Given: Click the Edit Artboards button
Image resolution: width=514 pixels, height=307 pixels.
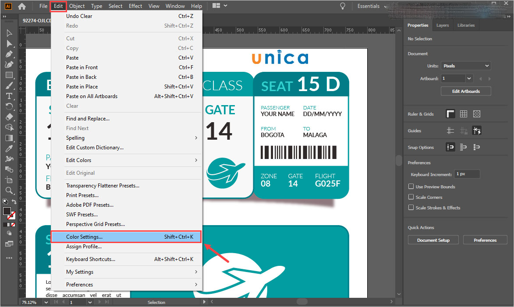Looking at the screenshot, I should [466, 91].
